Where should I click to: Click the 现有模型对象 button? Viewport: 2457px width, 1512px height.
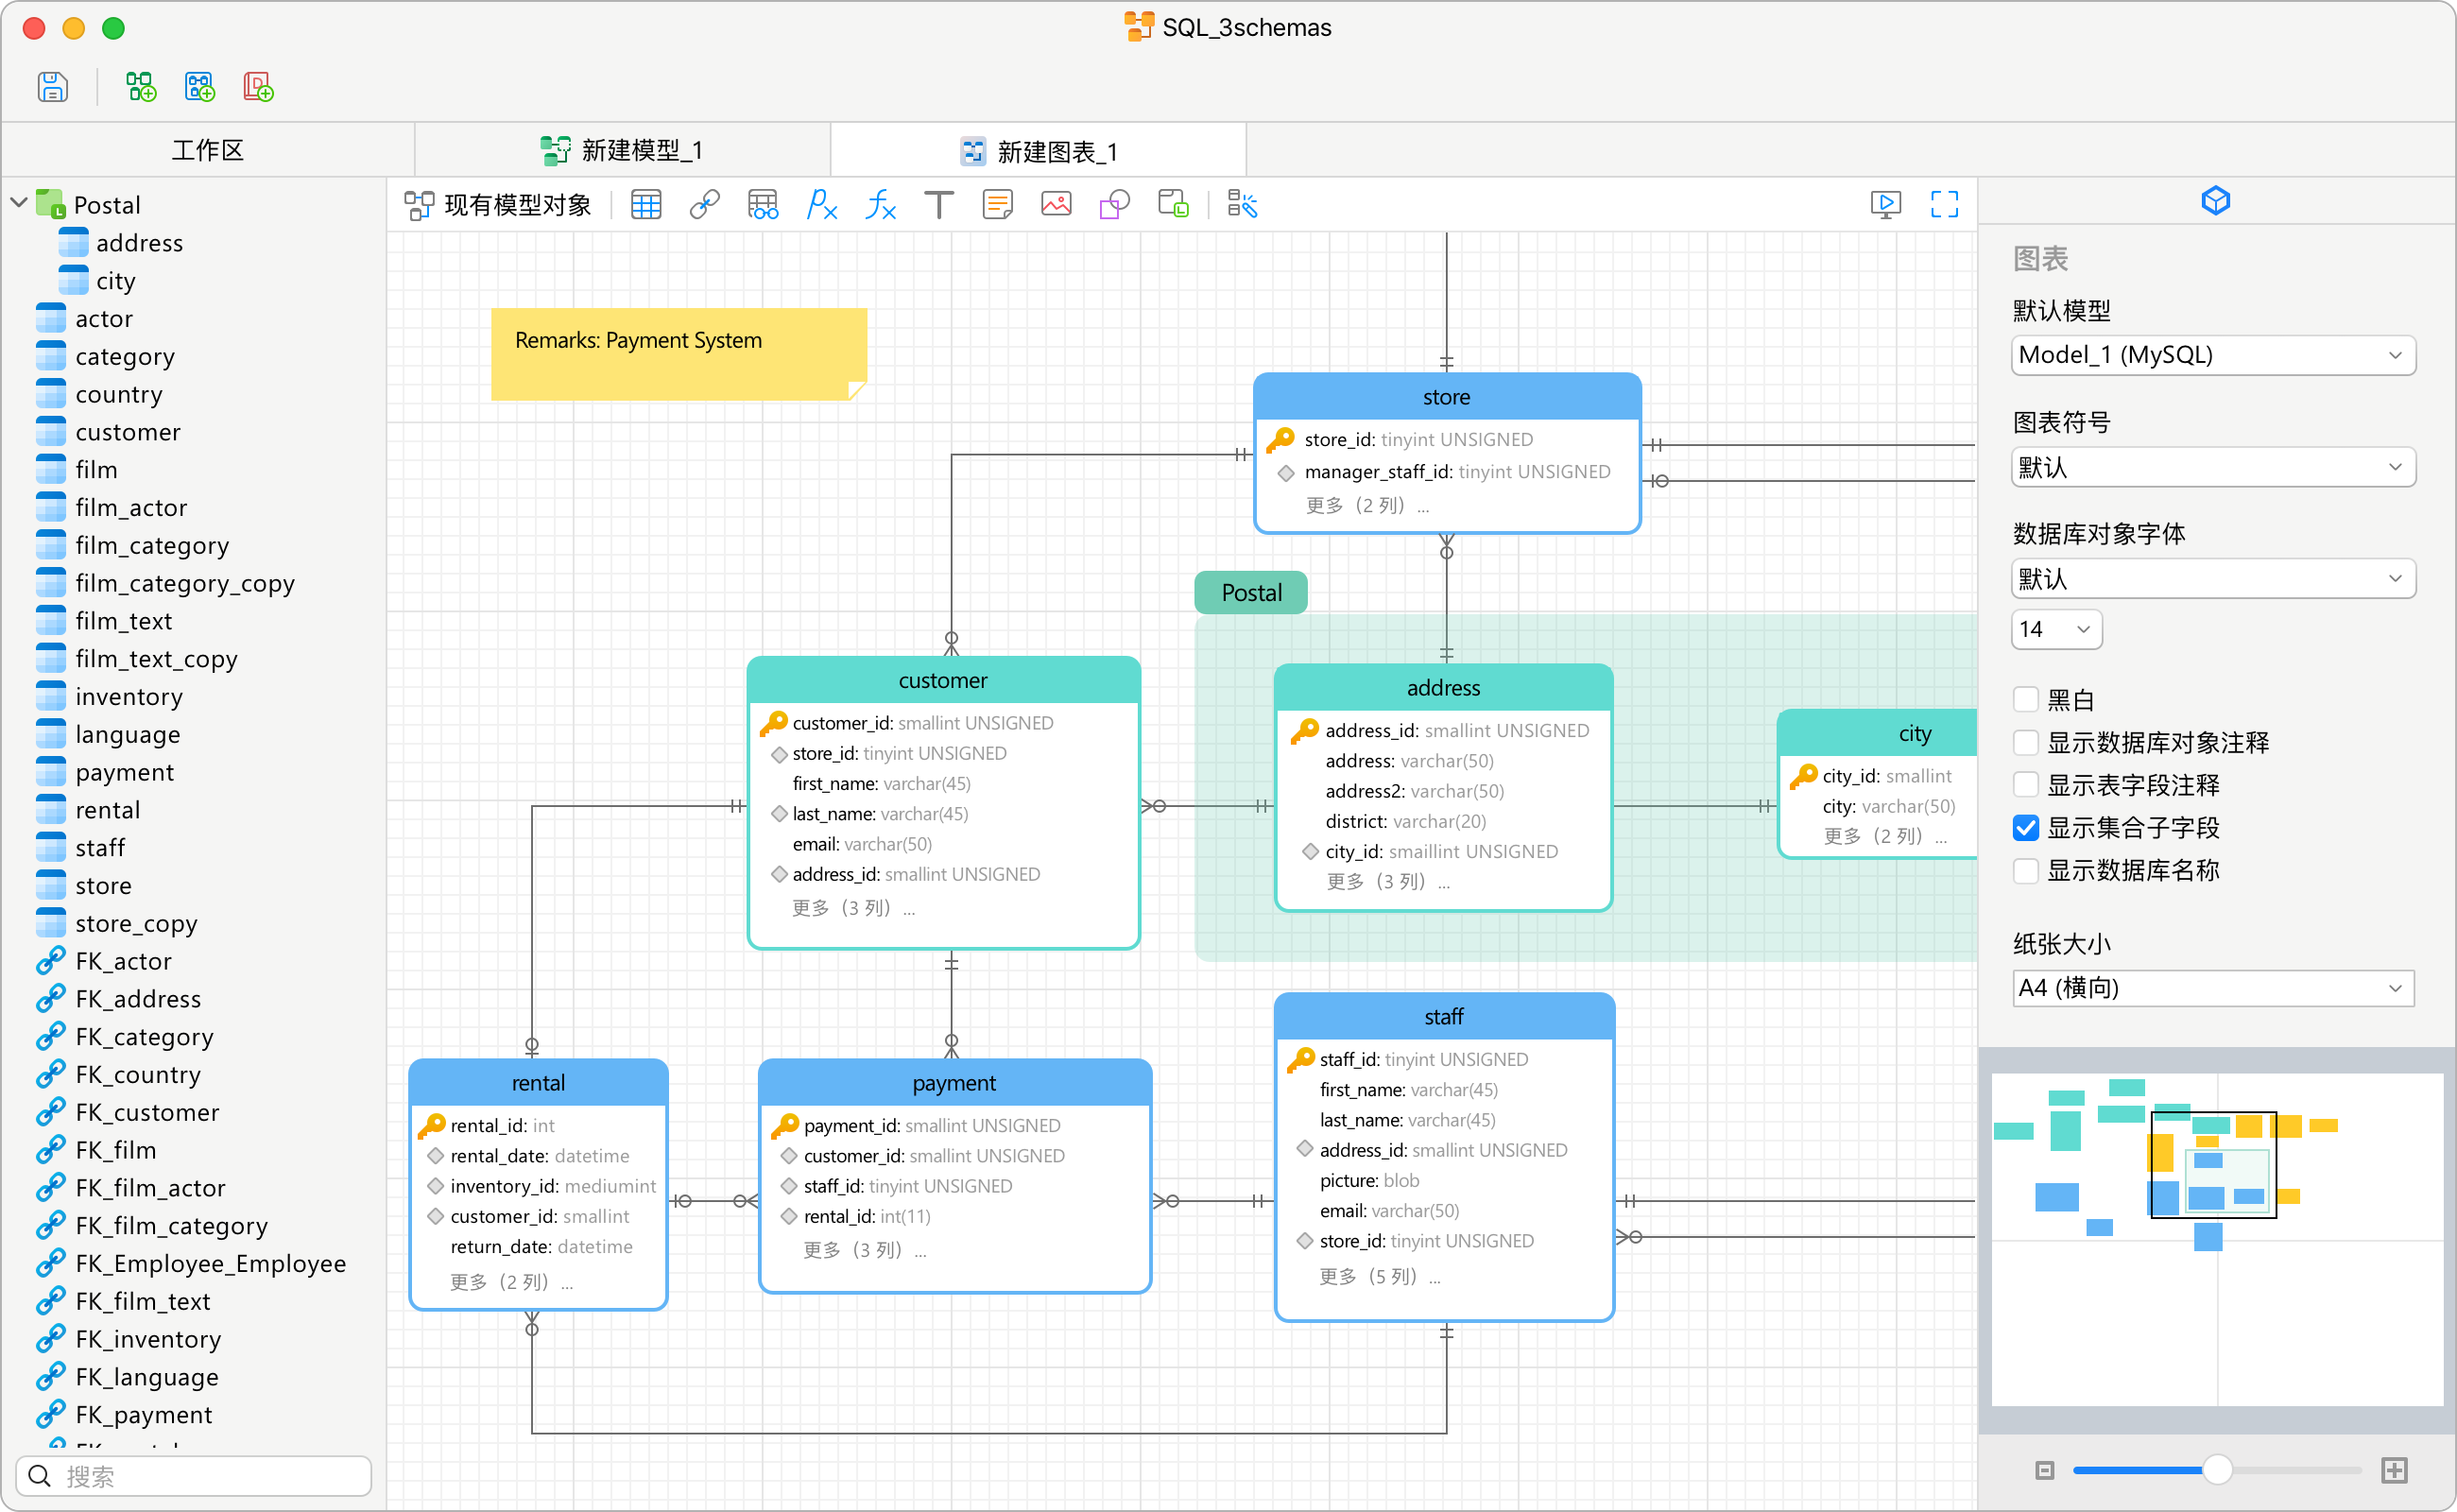click(x=498, y=205)
